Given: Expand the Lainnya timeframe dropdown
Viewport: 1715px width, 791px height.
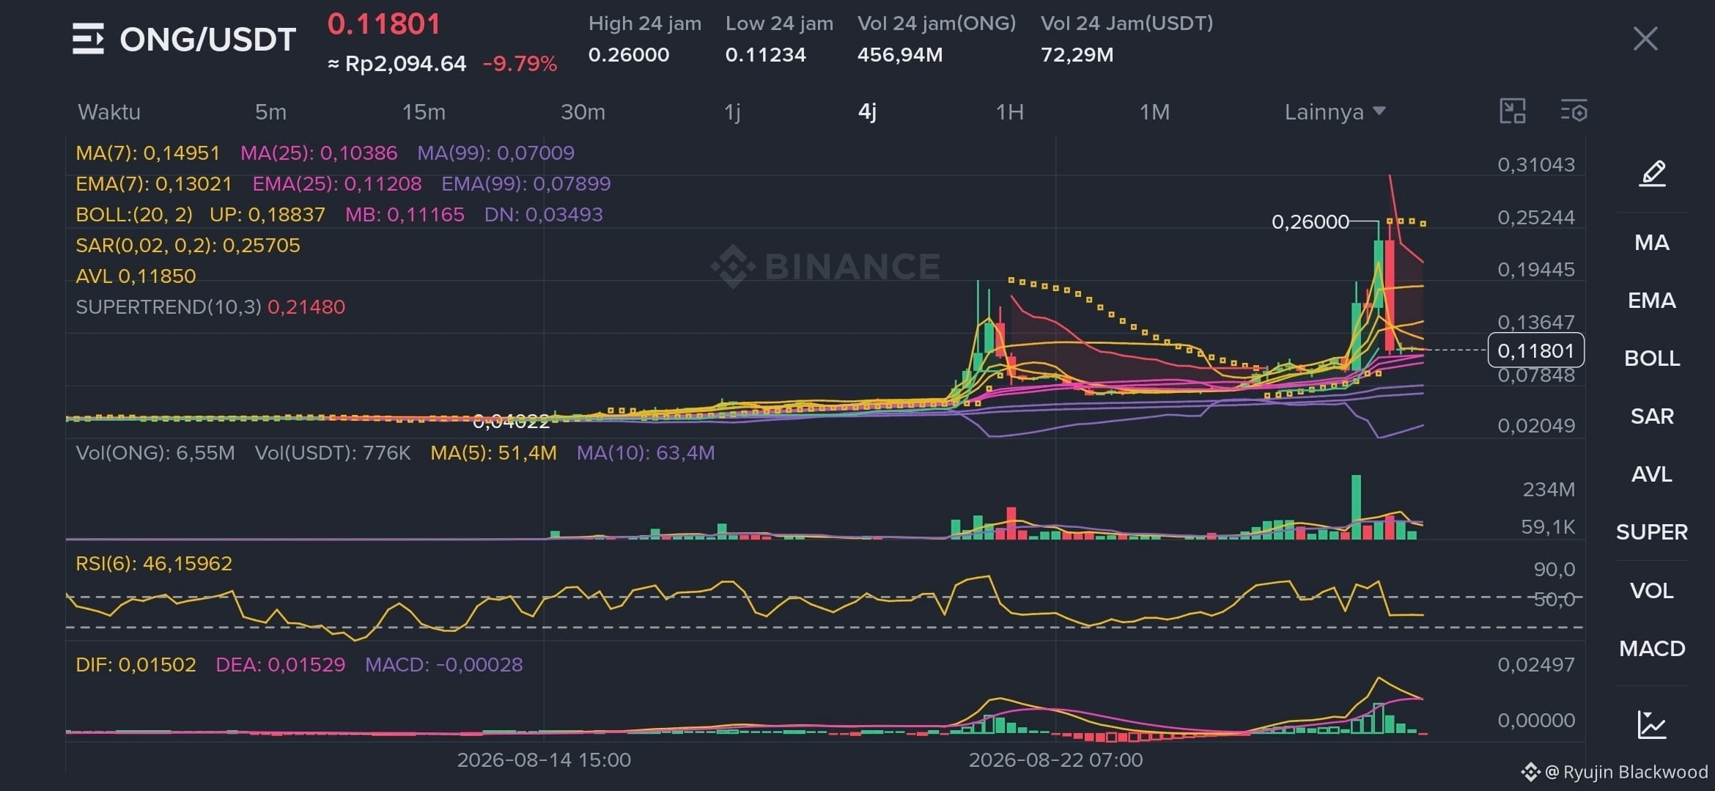Looking at the screenshot, I should click(1335, 111).
